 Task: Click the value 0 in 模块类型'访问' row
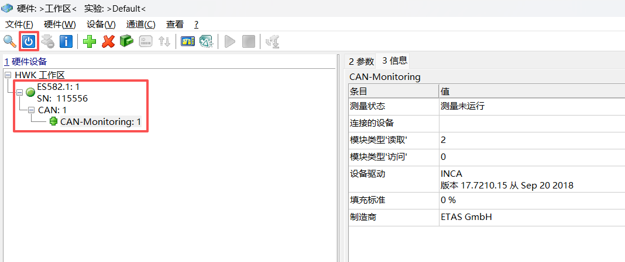pos(443,156)
